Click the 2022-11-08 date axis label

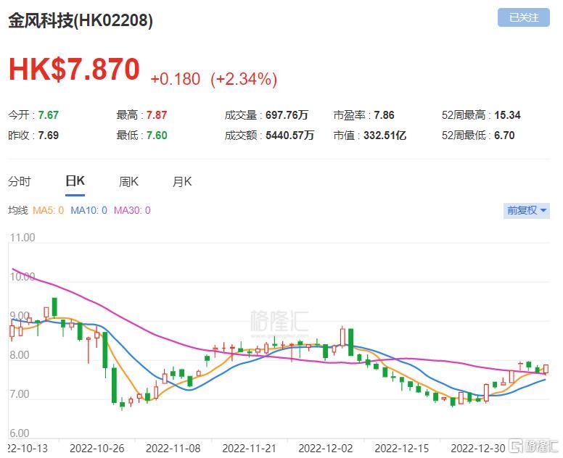click(x=173, y=449)
